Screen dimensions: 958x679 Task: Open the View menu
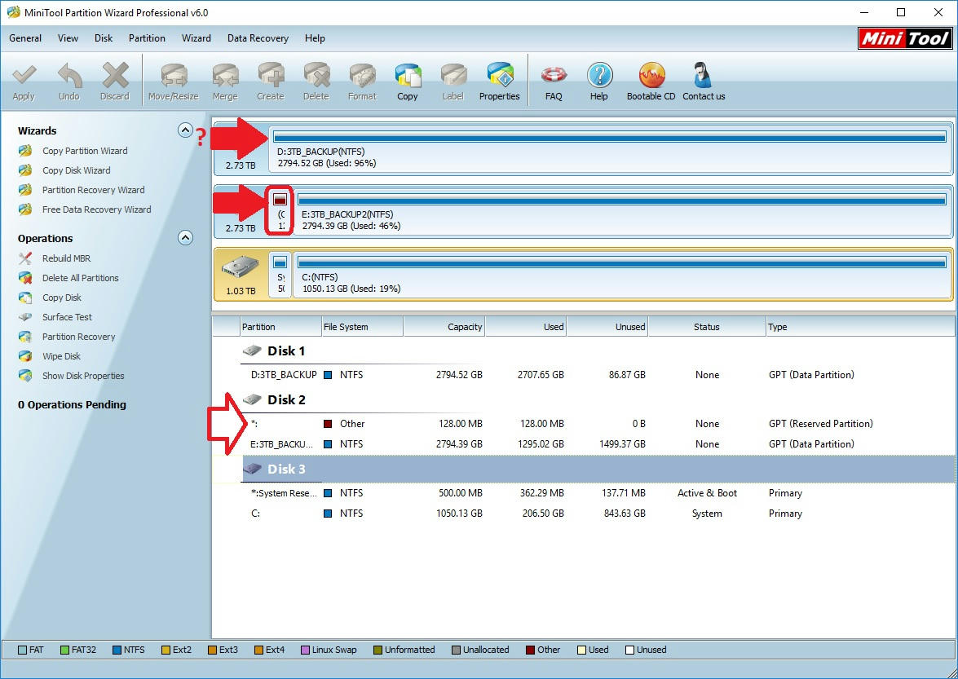(68, 37)
